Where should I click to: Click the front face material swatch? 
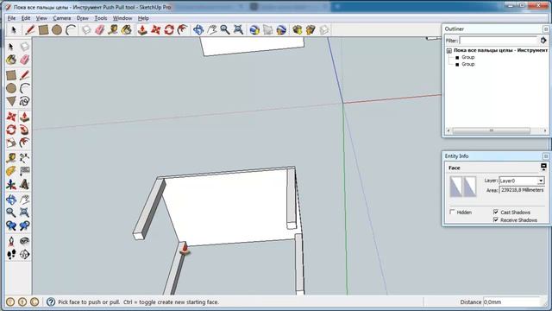pos(456,187)
